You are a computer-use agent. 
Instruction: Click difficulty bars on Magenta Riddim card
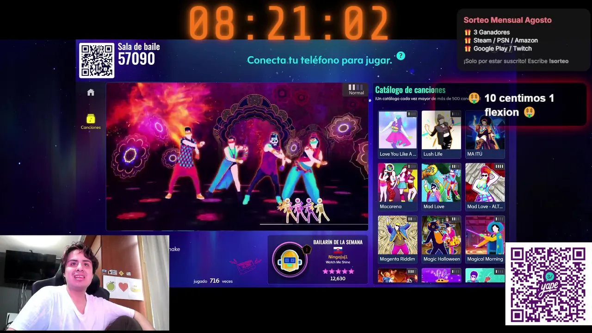(x=411, y=219)
